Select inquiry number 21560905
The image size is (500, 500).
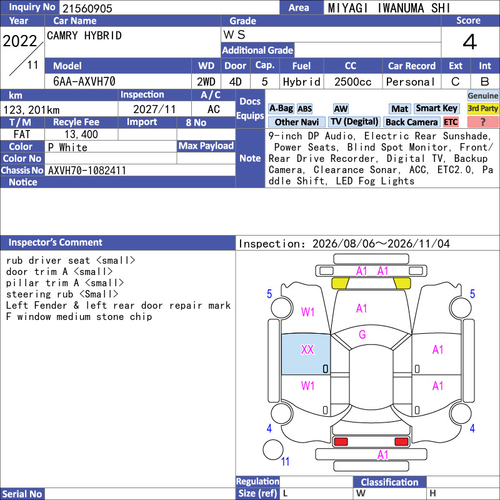click(87, 8)
